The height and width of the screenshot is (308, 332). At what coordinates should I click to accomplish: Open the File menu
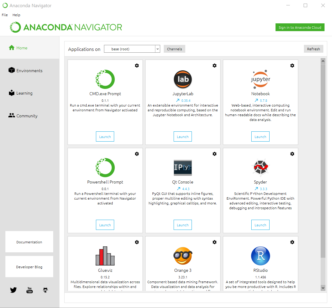[5, 15]
